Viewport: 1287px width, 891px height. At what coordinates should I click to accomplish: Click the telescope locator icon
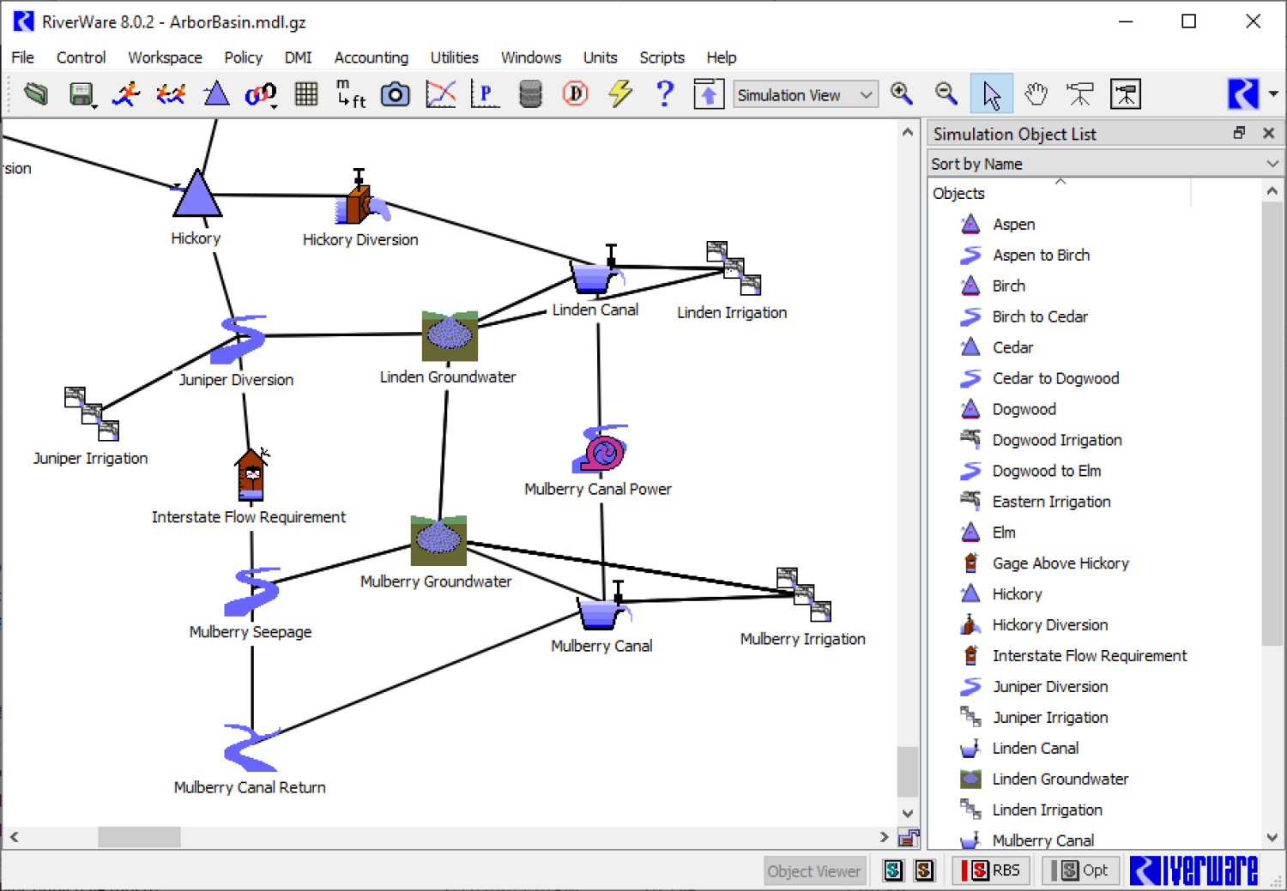[x=1080, y=93]
